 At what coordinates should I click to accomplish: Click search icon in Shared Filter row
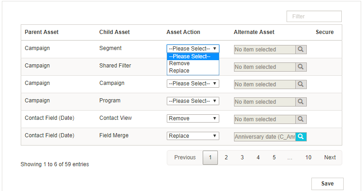[x=301, y=67]
